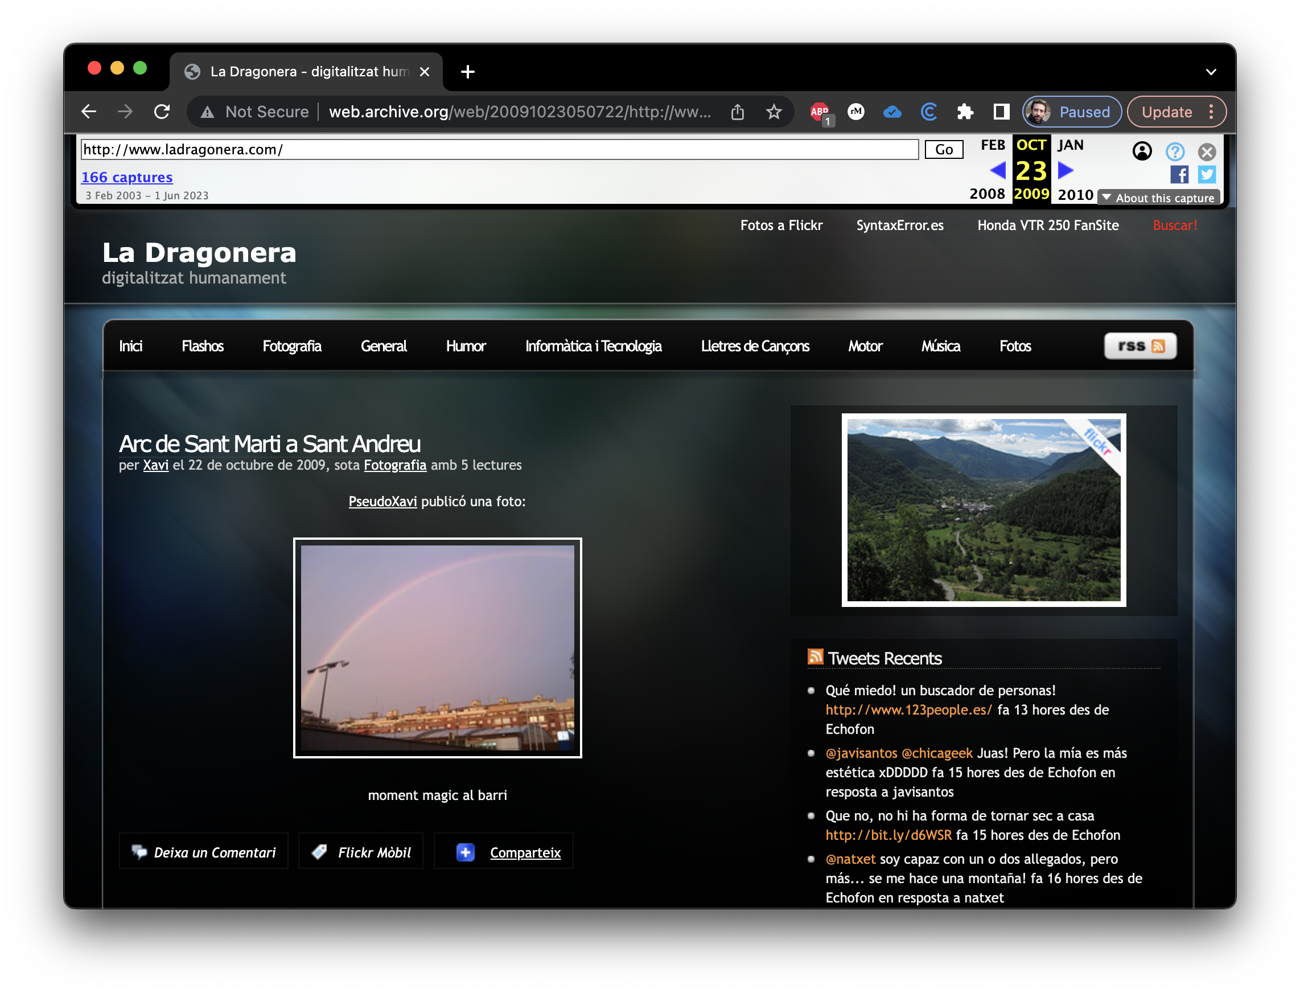Image resolution: width=1300 pixels, height=993 pixels.
Task: Expand About this capture
Action: pos(1158,198)
